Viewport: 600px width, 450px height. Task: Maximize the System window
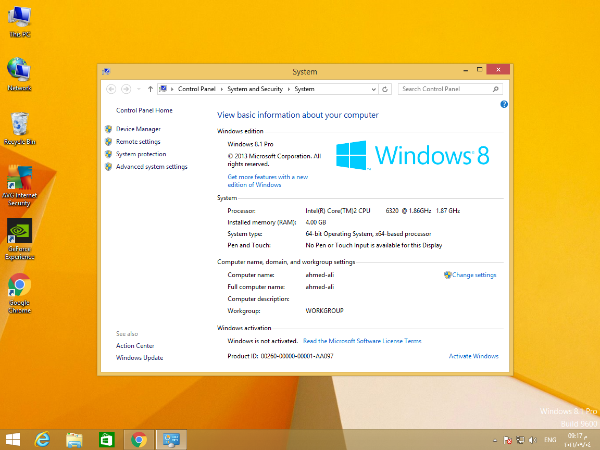pos(479,70)
